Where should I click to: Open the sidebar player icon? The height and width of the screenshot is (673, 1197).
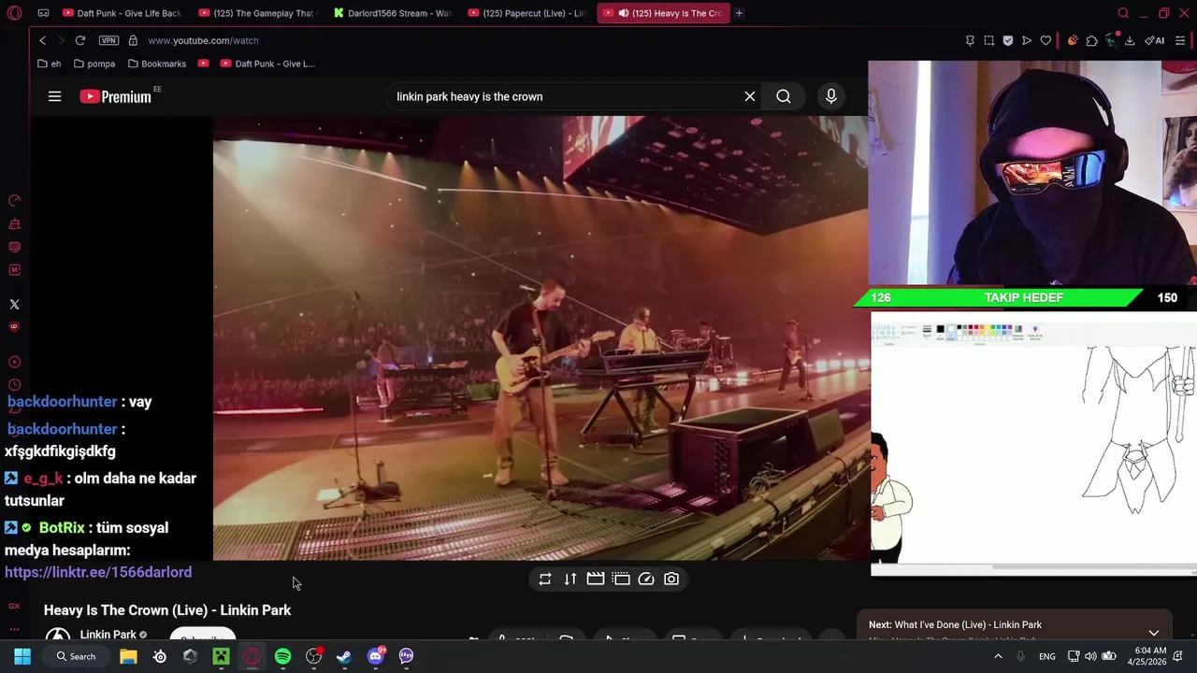click(14, 362)
